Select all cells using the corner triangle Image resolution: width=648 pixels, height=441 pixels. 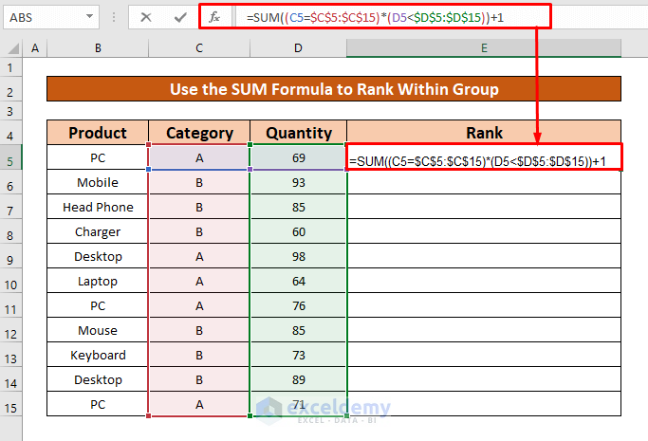tap(12, 48)
